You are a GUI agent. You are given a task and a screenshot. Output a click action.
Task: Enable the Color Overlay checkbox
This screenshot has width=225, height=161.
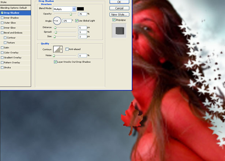[2, 53]
